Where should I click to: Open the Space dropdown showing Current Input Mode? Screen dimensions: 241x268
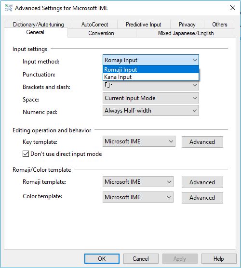click(151, 98)
